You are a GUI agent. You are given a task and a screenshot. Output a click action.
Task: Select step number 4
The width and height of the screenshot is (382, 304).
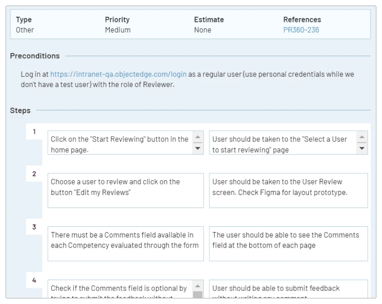pyautogui.click(x=34, y=281)
